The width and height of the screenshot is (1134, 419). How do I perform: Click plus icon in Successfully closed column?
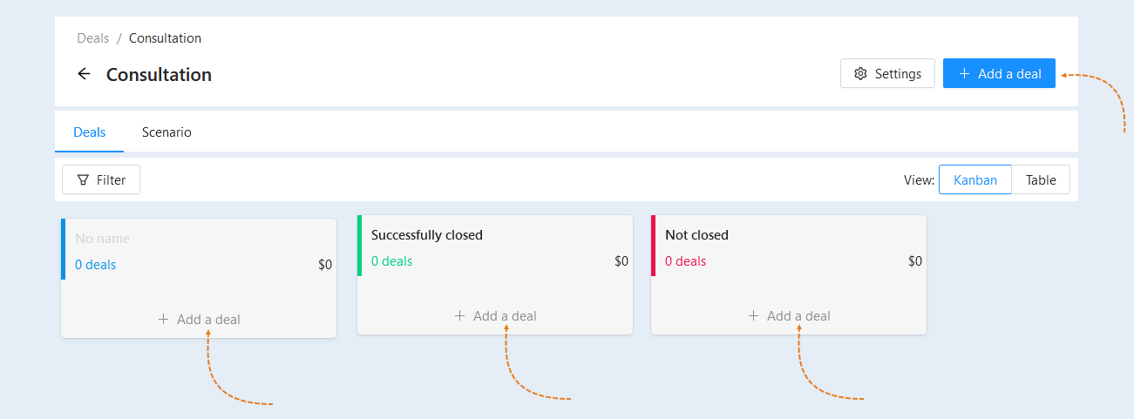click(x=459, y=316)
